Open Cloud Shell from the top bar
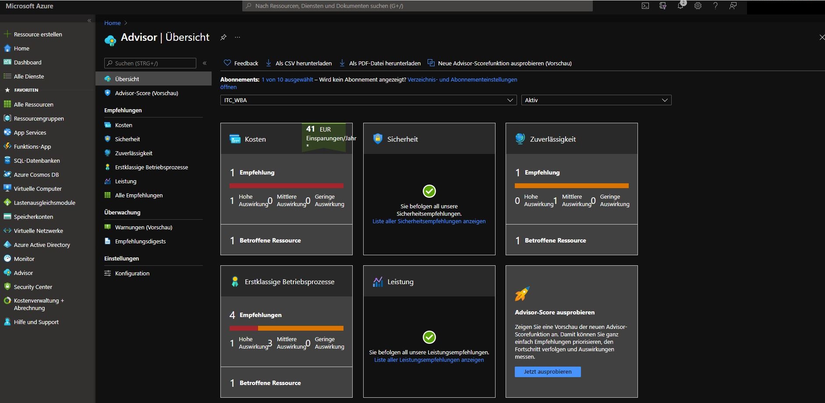 click(645, 6)
